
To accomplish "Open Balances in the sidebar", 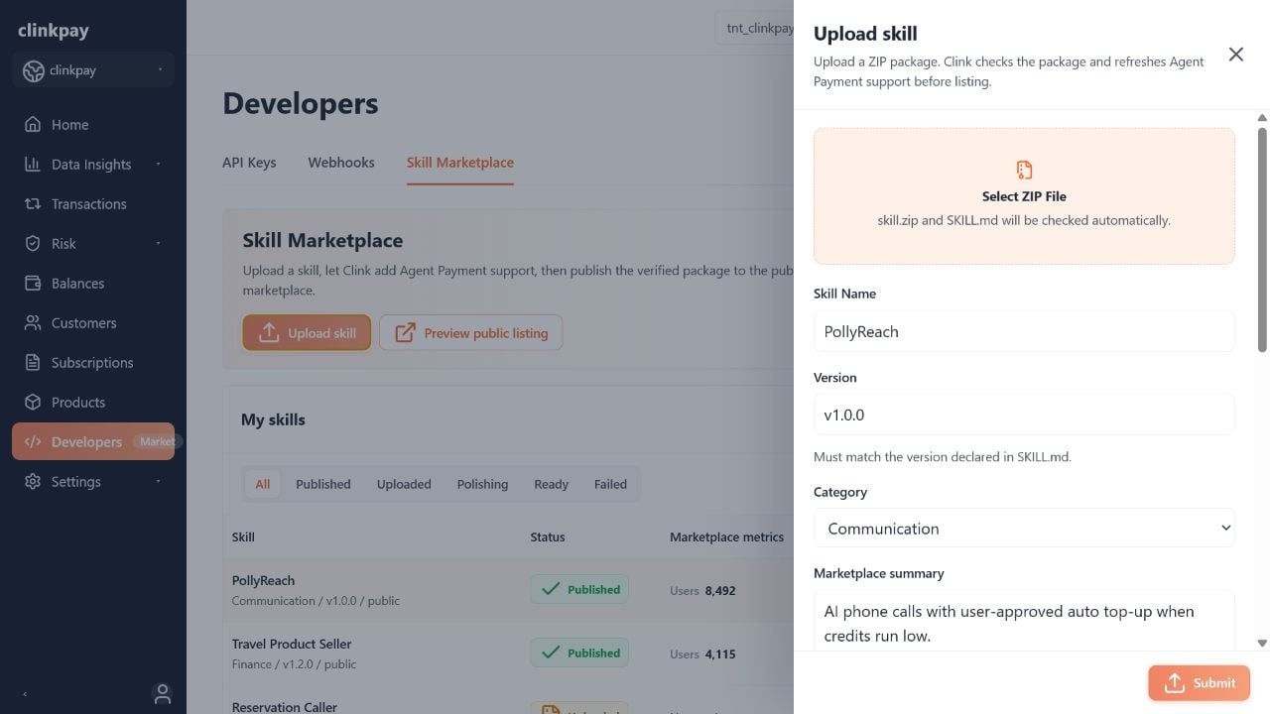I will click(x=93, y=284).
